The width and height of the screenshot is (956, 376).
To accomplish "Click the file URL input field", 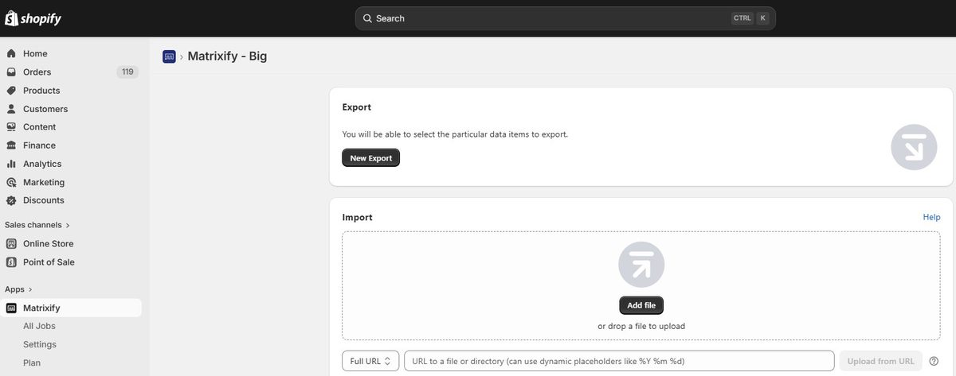I will tap(619, 361).
